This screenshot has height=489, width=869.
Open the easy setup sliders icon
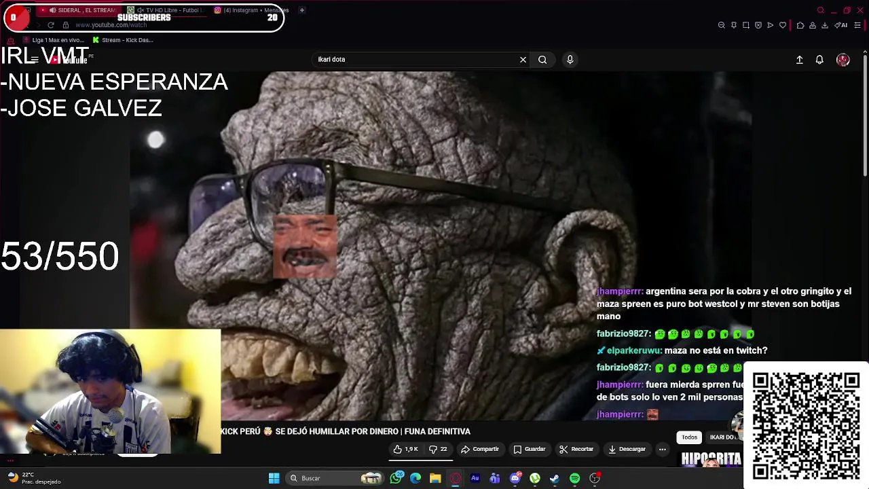(857, 25)
